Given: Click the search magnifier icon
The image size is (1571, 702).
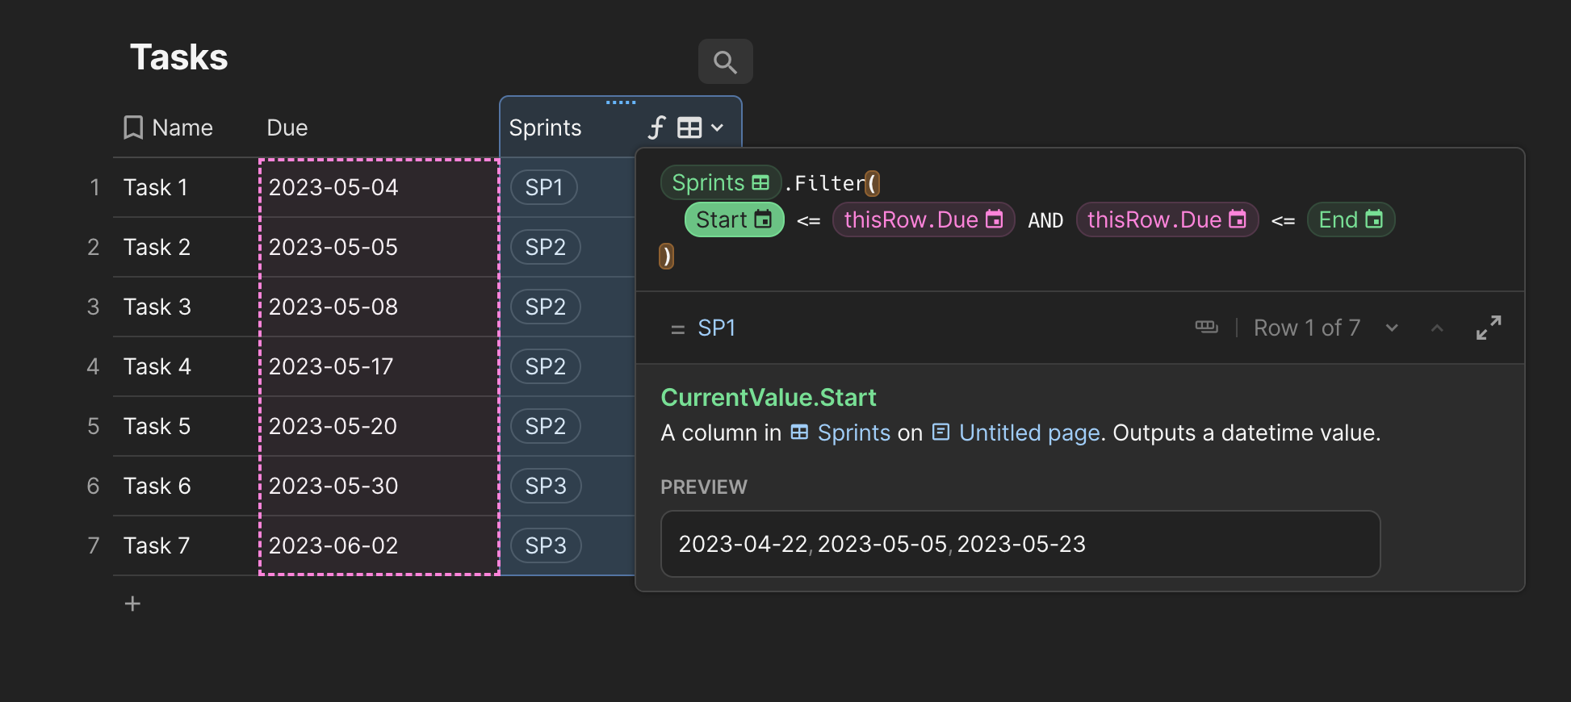Looking at the screenshot, I should [x=725, y=62].
